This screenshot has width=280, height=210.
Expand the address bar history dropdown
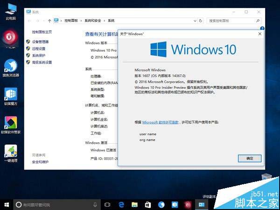point(195,21)
